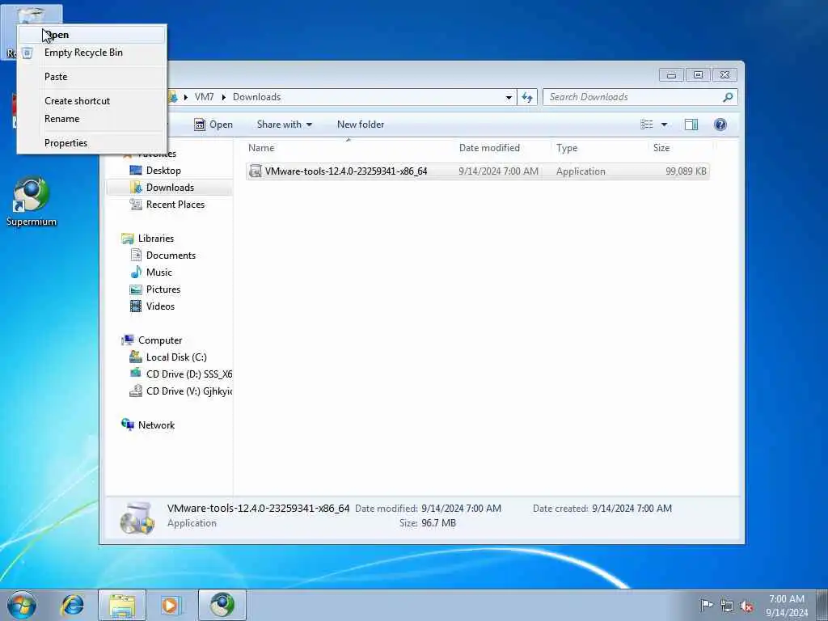
Task: Sort by the Type column header
Action: [x=599, y=149]
